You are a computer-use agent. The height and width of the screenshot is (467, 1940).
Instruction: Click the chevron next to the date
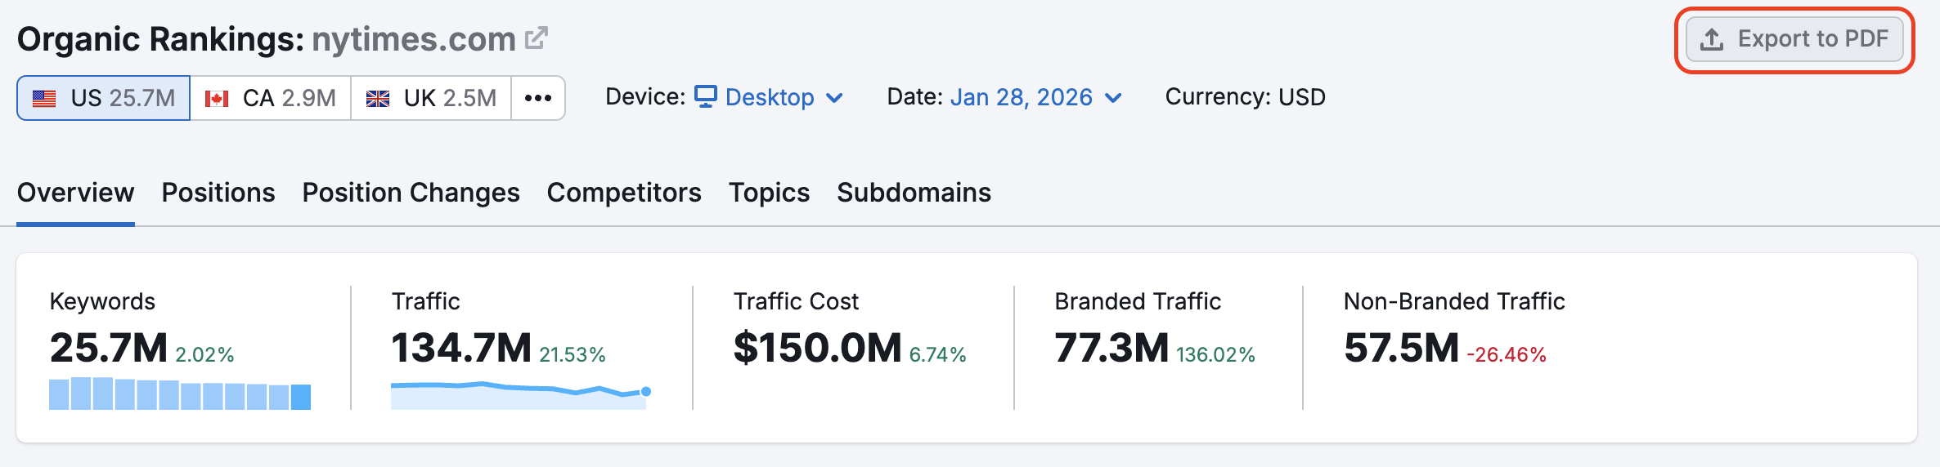coord(1113,98)
